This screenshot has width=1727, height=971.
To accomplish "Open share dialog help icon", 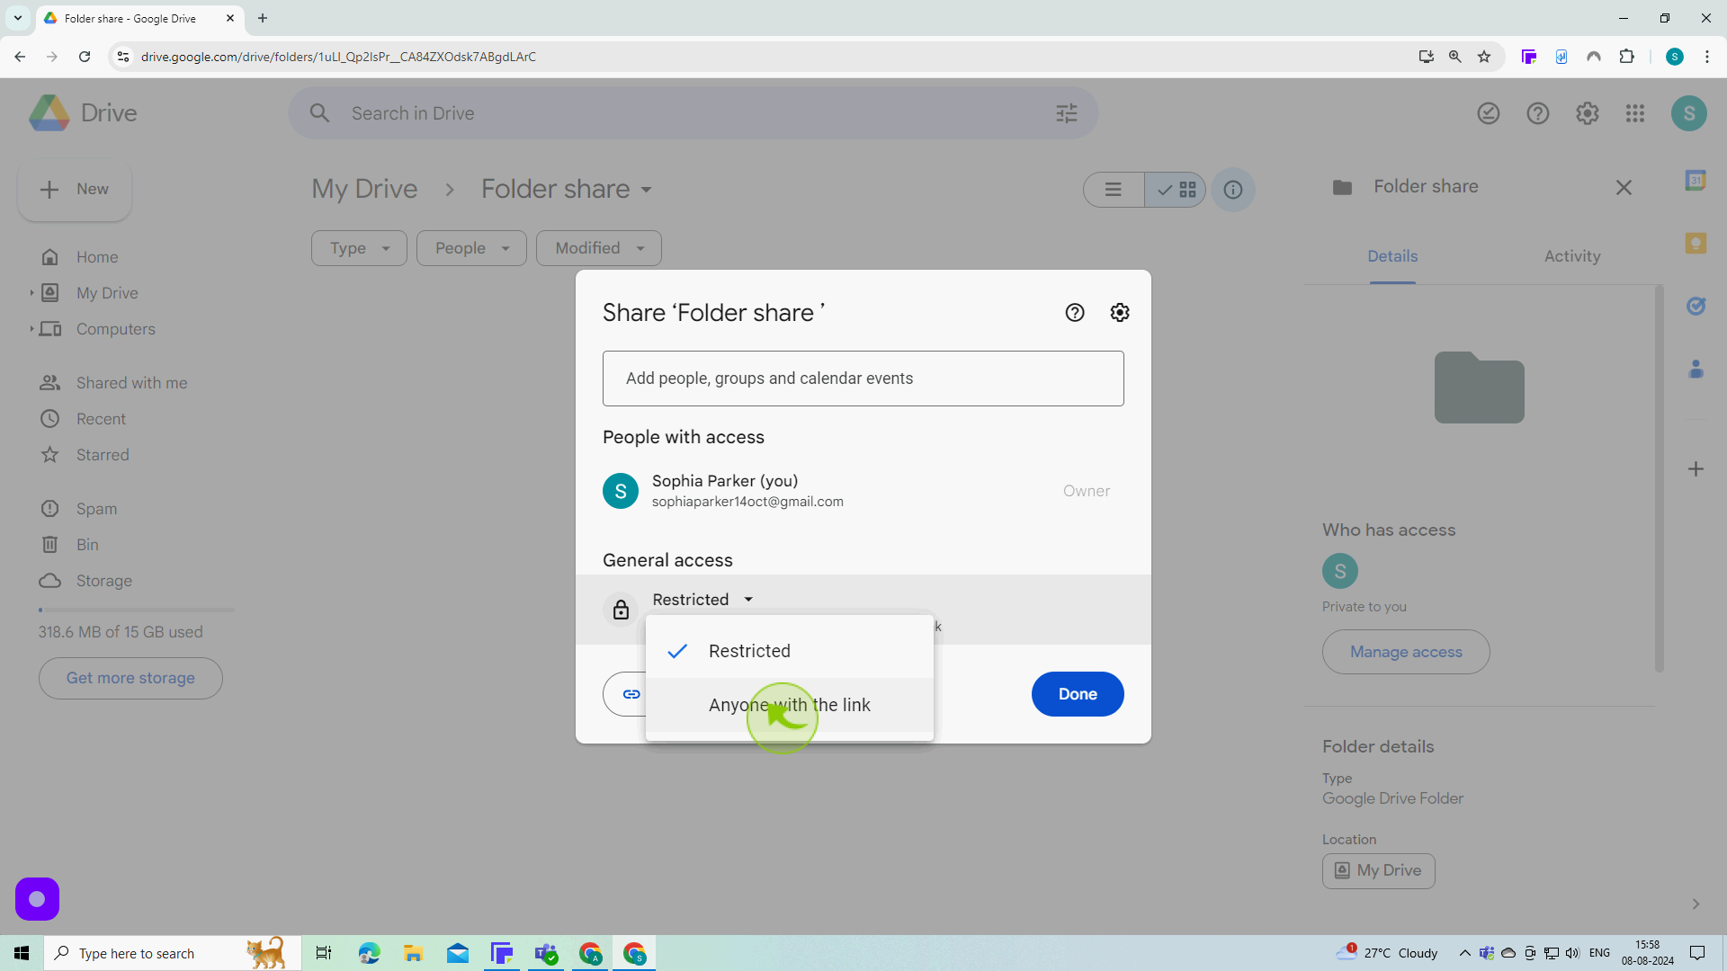I will [x=1075, y=313].
